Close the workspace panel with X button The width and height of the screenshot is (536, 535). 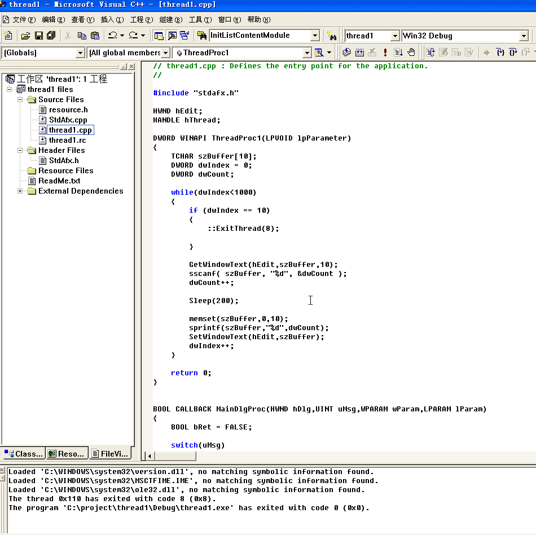(x=131, y=67)
